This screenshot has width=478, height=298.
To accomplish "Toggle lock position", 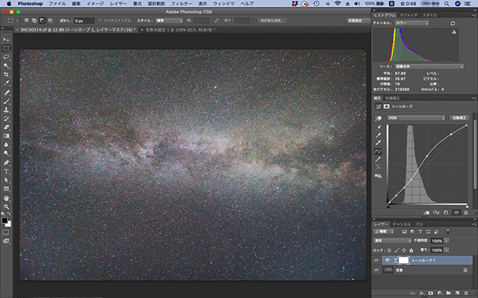I will point(404,250).
